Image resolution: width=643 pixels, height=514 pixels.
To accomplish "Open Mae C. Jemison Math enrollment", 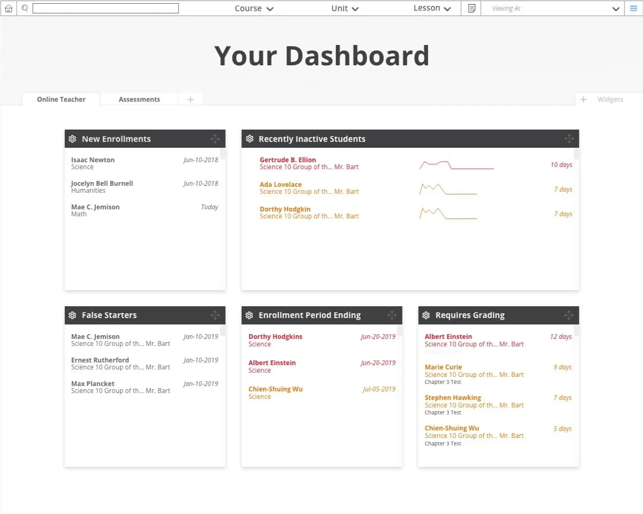I will (144, 210).
